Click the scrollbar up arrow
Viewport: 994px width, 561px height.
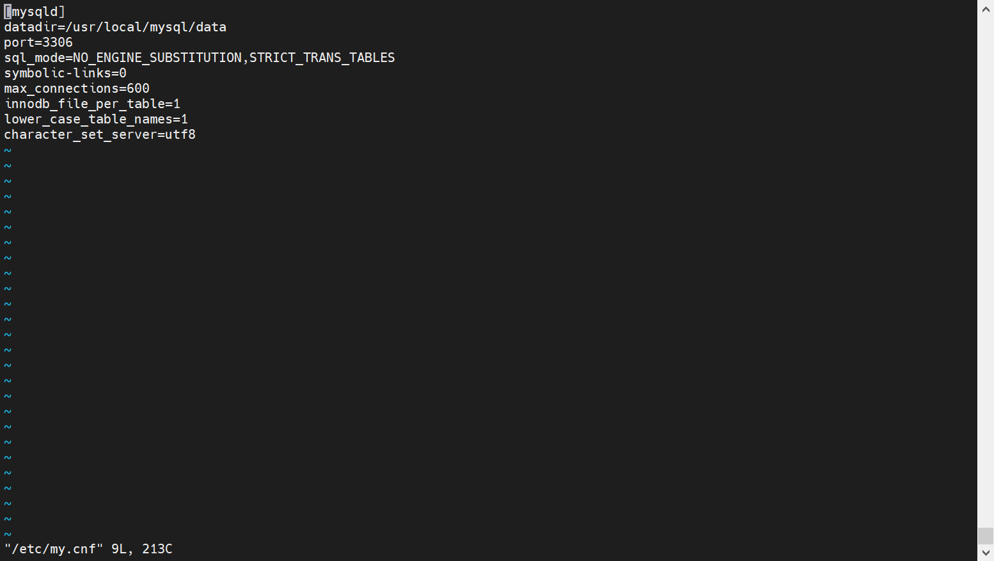coord(986,9)
